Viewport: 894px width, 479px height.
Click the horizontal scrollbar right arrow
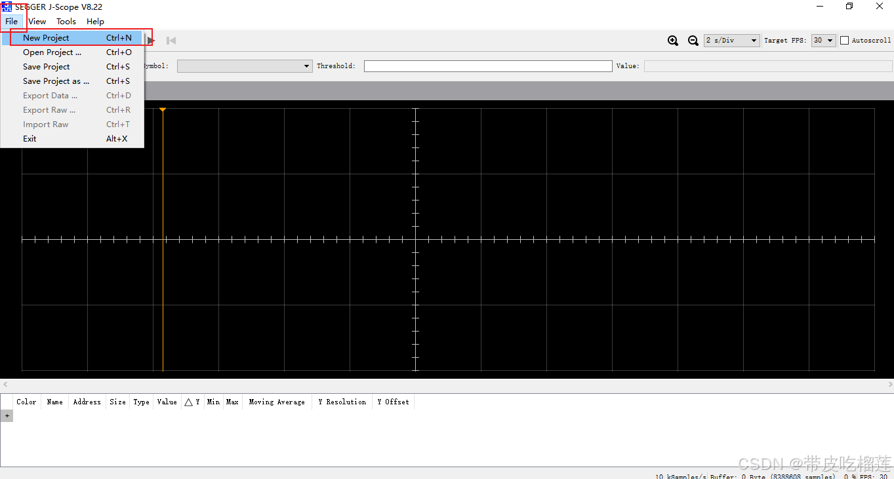pyautogui.click(x=889, y=385)
